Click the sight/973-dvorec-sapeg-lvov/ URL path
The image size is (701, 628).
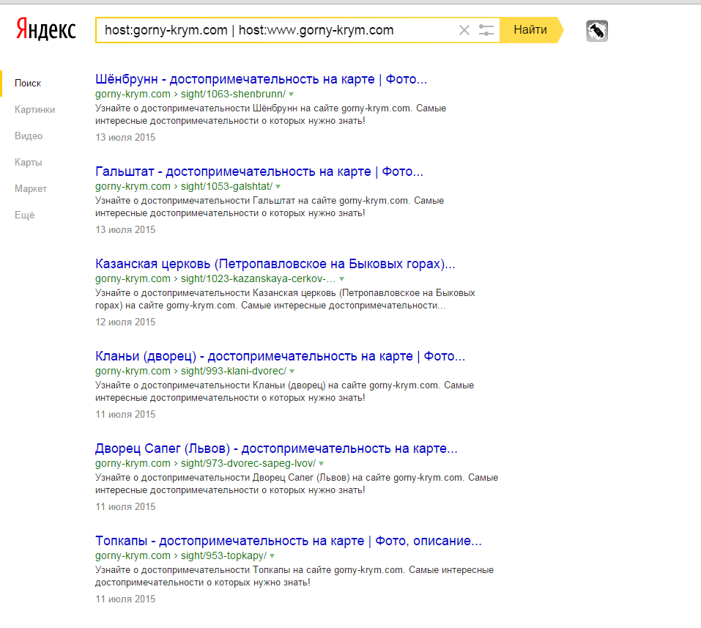248,463
